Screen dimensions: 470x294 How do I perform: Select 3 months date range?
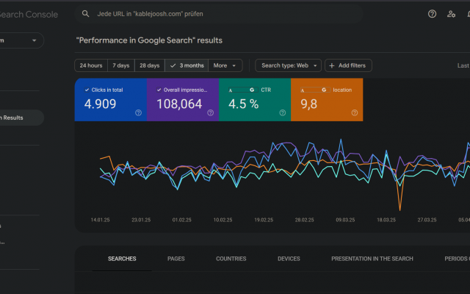click(187, 65)
